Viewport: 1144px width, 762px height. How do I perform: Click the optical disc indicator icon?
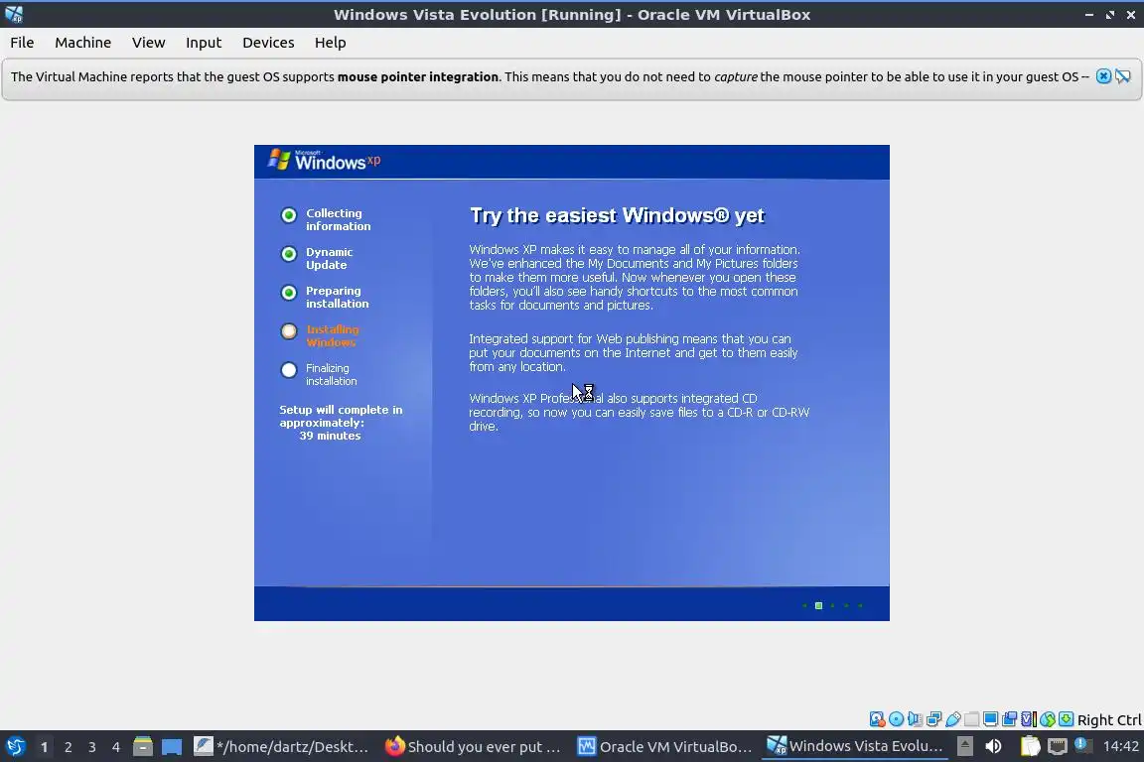point(896,719)
